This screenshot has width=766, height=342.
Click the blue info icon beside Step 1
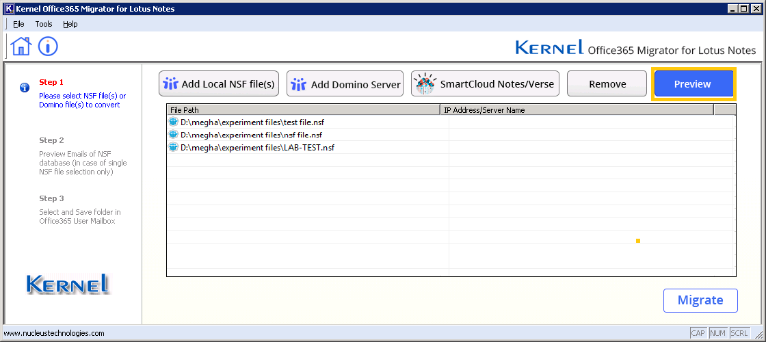(25, 88)
